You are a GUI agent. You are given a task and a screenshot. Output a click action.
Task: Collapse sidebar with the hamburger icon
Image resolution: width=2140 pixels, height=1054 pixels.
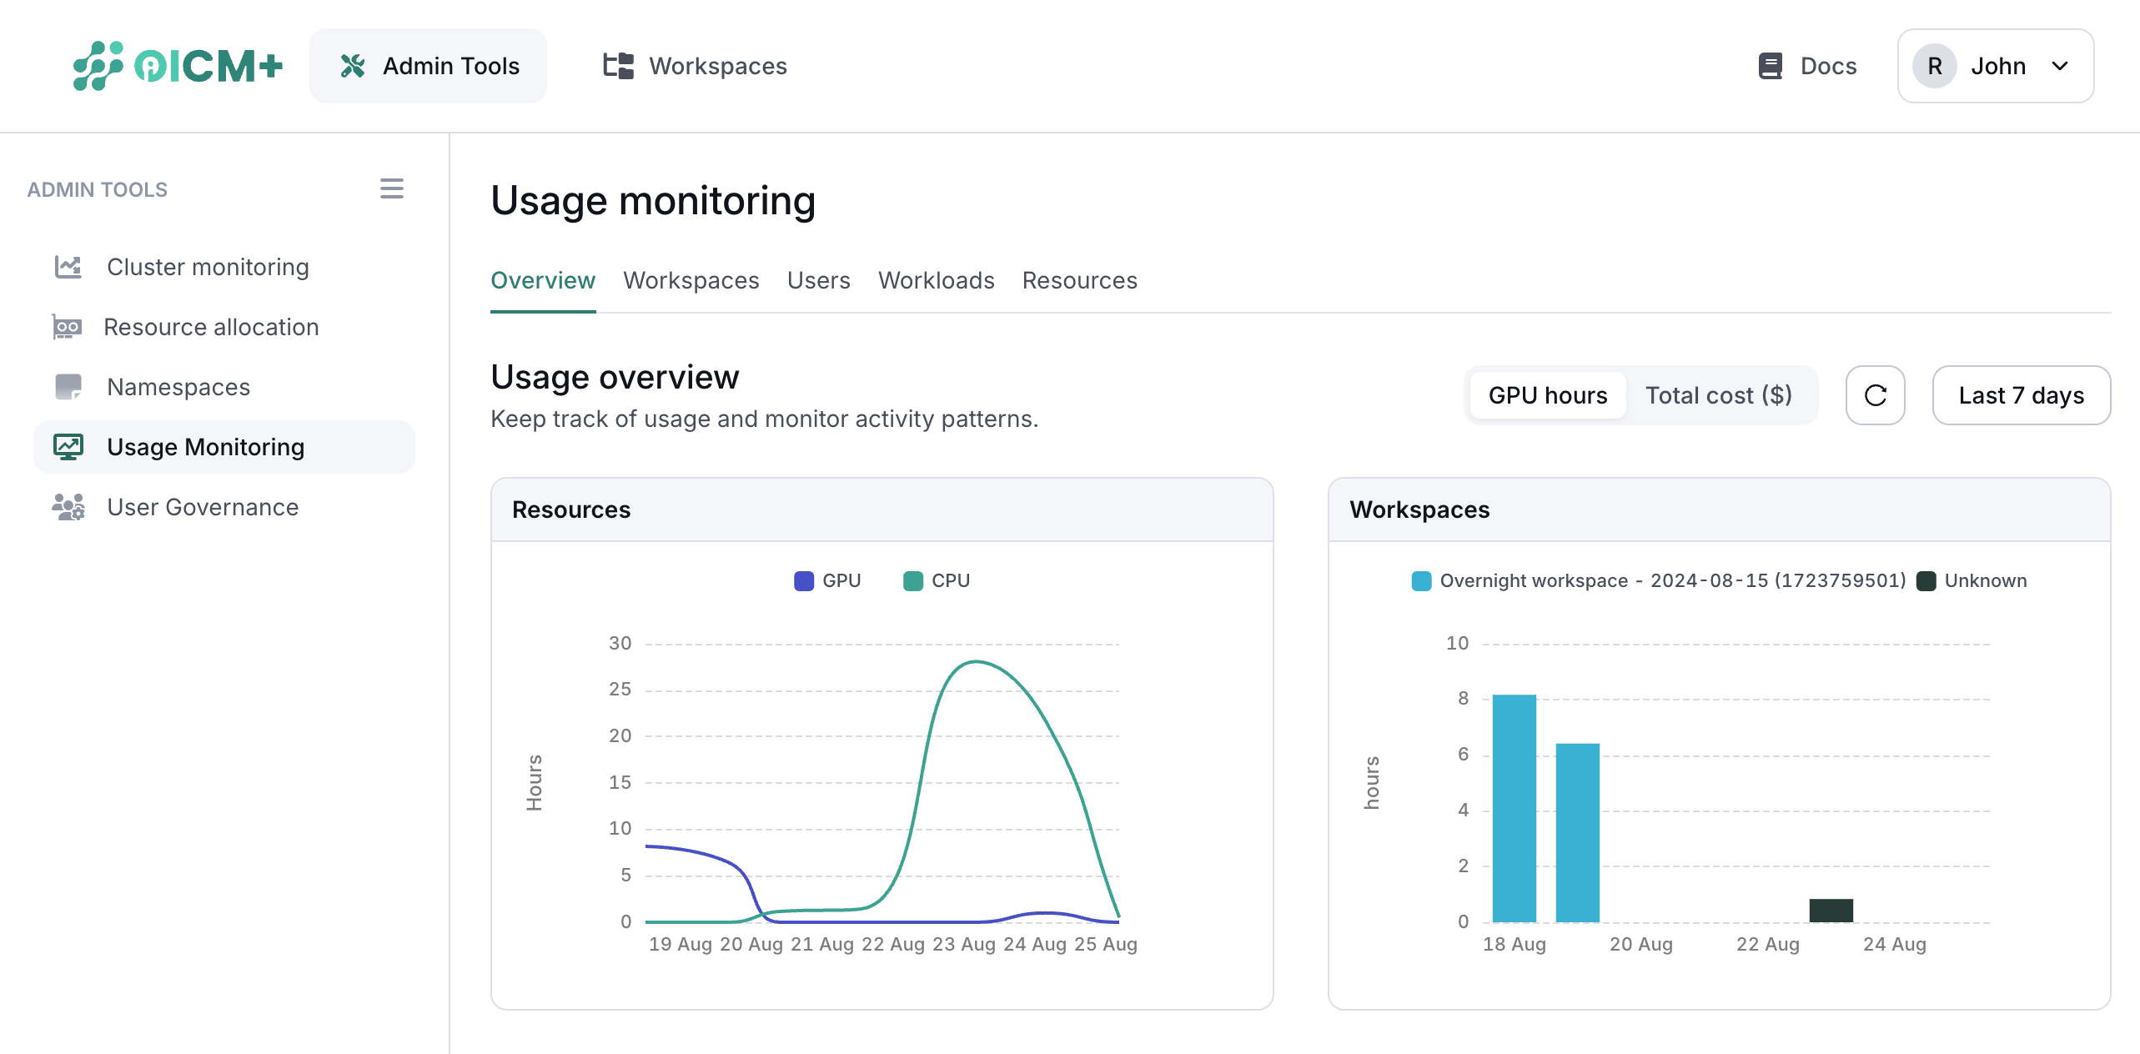pos(392,188)
